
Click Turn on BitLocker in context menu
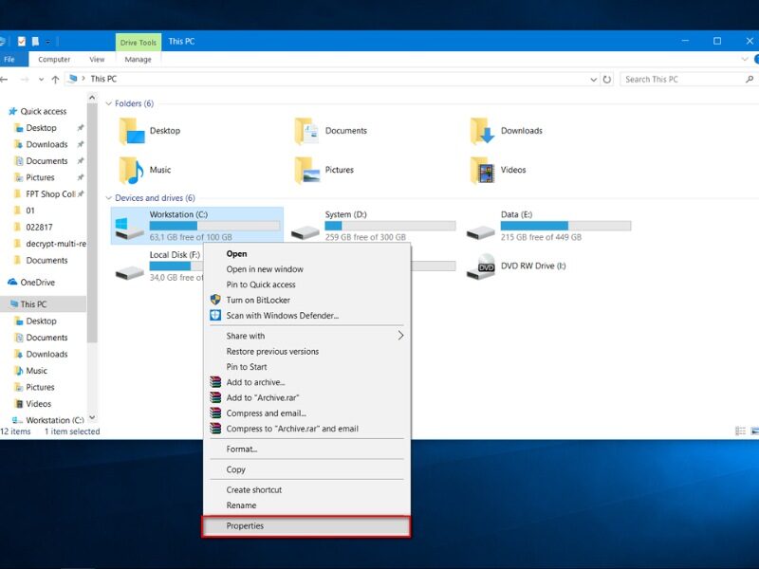pyautogui.click(x=260, y=300)
